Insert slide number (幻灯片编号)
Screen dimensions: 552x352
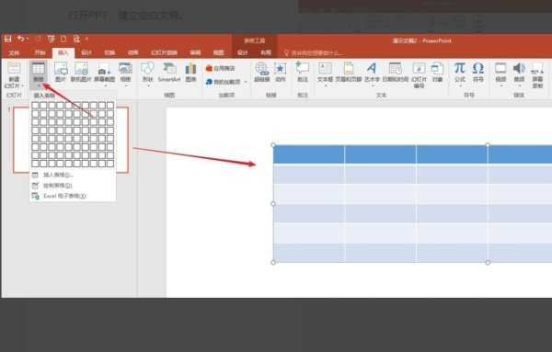pos(419,74)
